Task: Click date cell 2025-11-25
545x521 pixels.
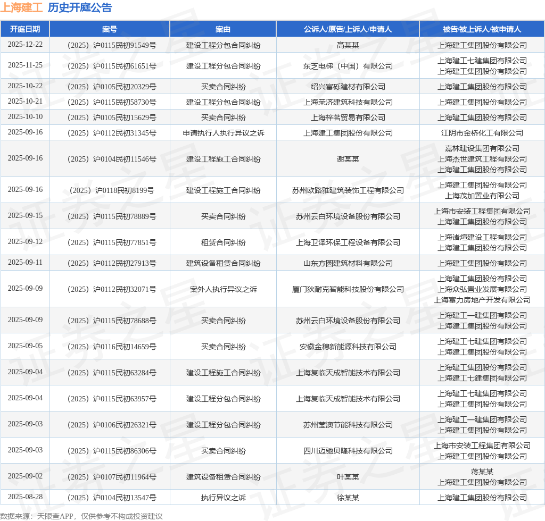Action: click(25, 65)
